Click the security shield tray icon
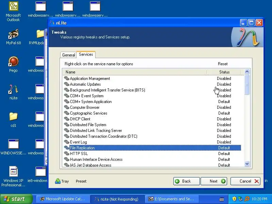This screenshot has width=272, height=204. (234, 199)
